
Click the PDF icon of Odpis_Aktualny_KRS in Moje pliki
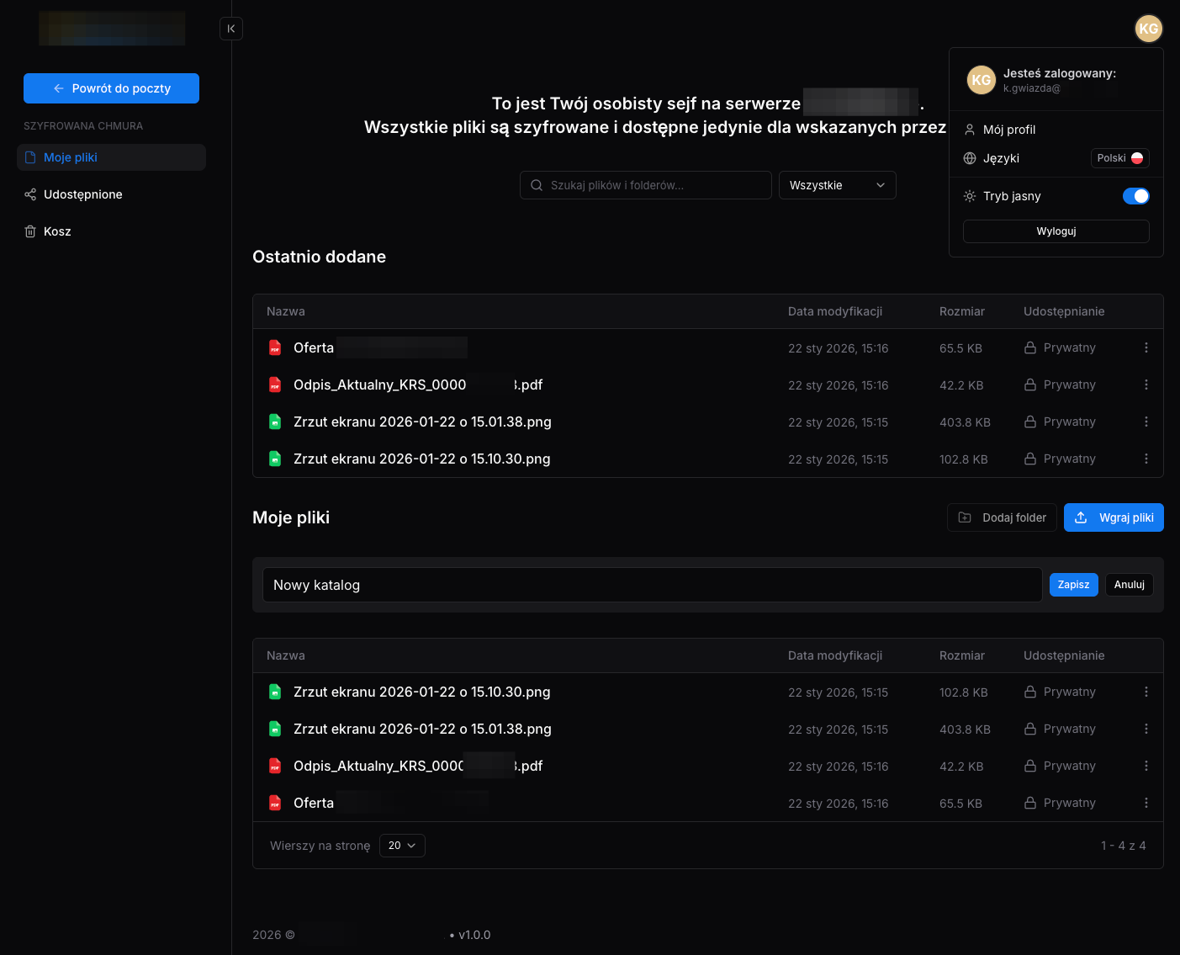(275, 766)
